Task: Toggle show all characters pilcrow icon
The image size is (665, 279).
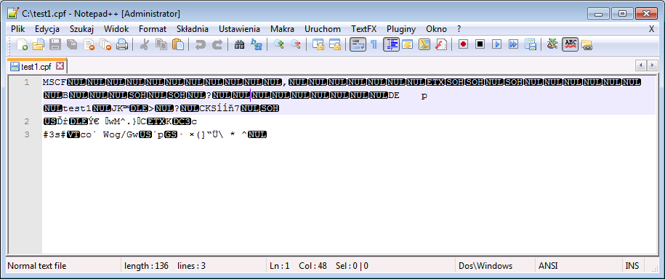Action: (374, 44)
